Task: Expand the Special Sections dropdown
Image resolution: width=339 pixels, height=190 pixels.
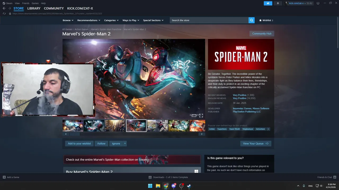Action: pyautogui.click(x=153, y=20)
